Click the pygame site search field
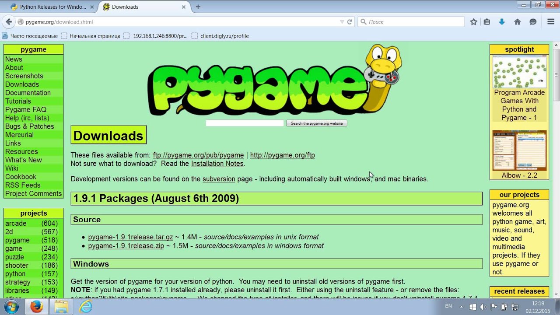Image resolution: width=560 pixels, height=315 pixels. pos(245,123)
